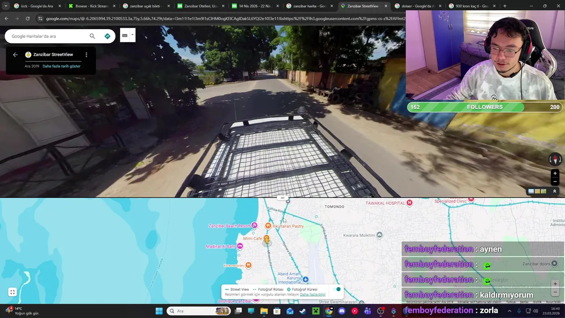This screenshot has width=565, height=318.
Task: Click the Chrome address bar URL
Action: 225,19
